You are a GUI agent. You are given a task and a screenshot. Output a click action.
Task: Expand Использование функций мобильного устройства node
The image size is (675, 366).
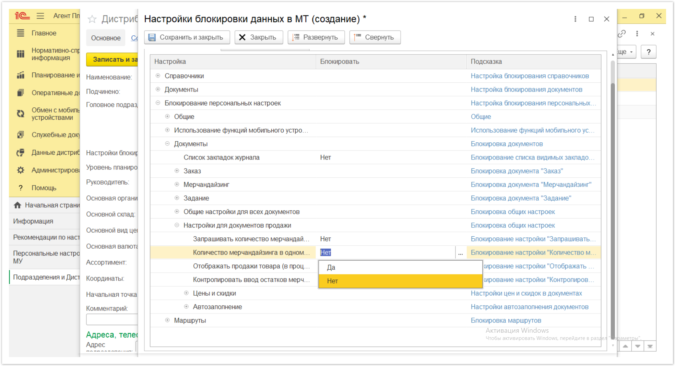click(167, 130)
